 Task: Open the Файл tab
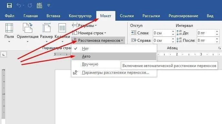click(x=9, y=16)
